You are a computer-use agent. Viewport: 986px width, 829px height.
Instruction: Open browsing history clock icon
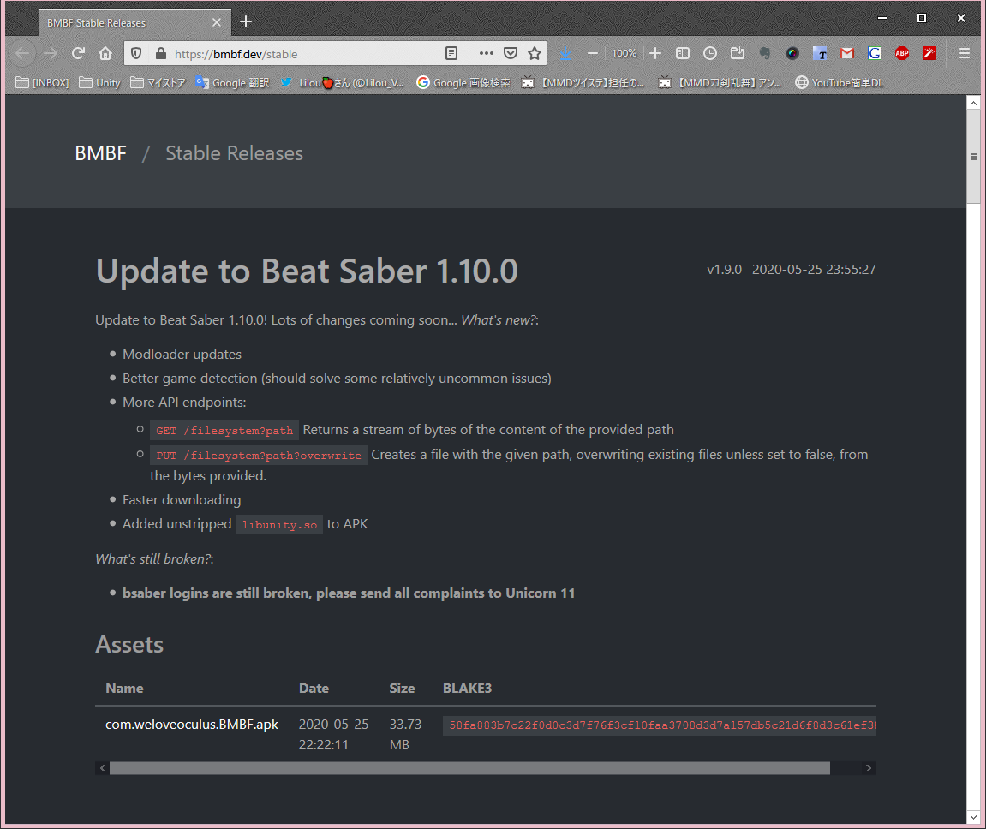coord(710,53)
